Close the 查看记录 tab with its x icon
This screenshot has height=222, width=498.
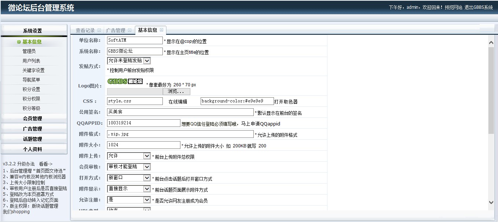(x=99, y=30)
